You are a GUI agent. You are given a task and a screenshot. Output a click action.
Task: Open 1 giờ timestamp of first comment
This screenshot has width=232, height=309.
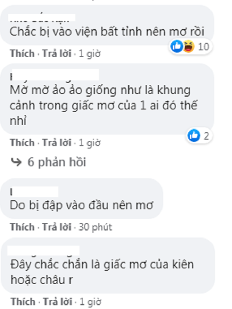pyautogui.click(x=90, y=54)
